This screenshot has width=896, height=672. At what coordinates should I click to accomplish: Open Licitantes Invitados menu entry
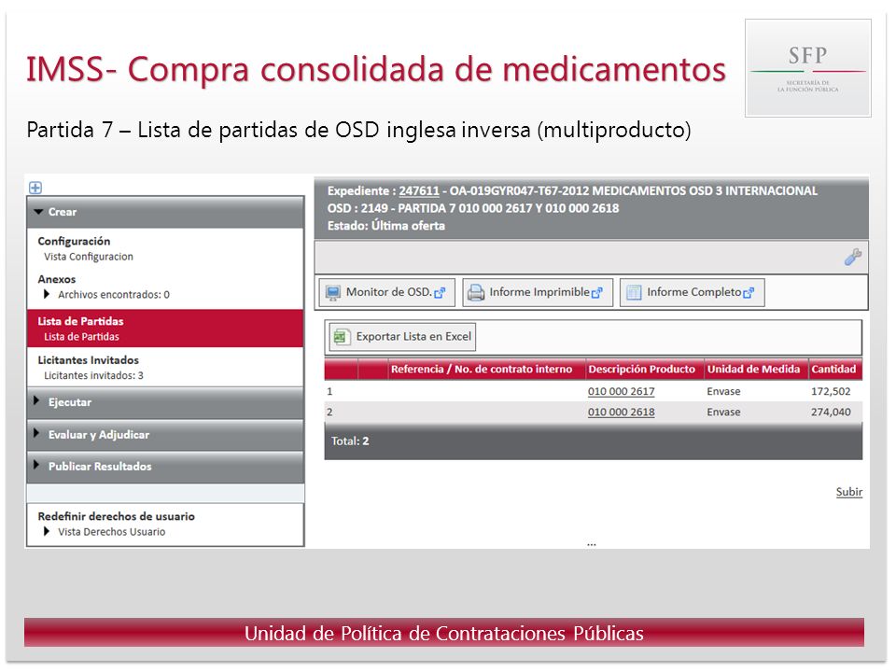(88, 360)
